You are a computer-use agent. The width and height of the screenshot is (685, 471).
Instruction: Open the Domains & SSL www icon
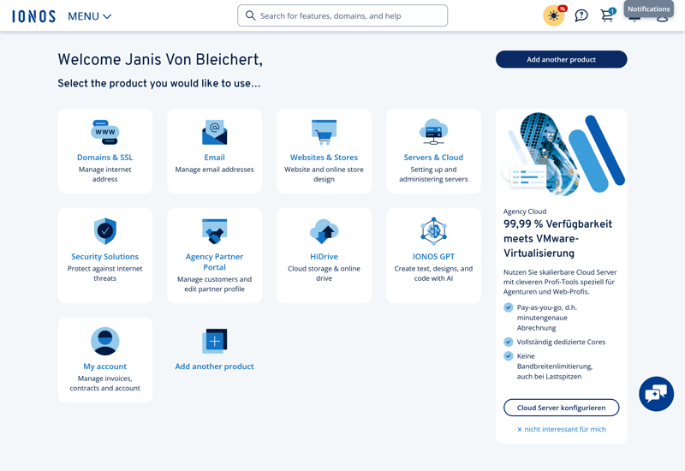pyautogui.click(x=104, y=132)
